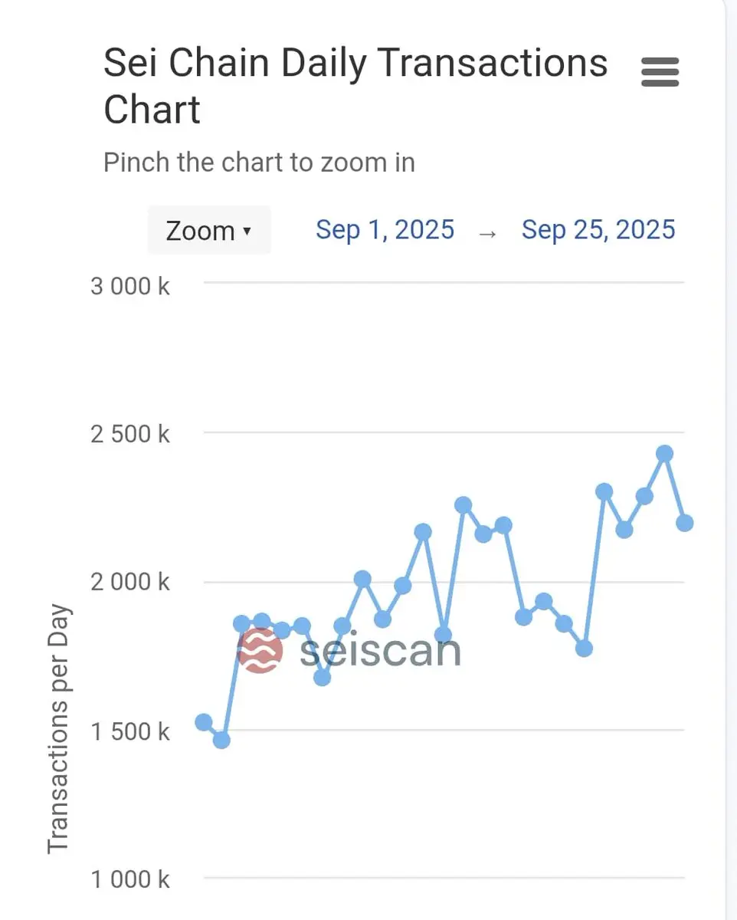737x920 pixels.
Task: Click the 1 500 k axis label
Action: point(130,731)
